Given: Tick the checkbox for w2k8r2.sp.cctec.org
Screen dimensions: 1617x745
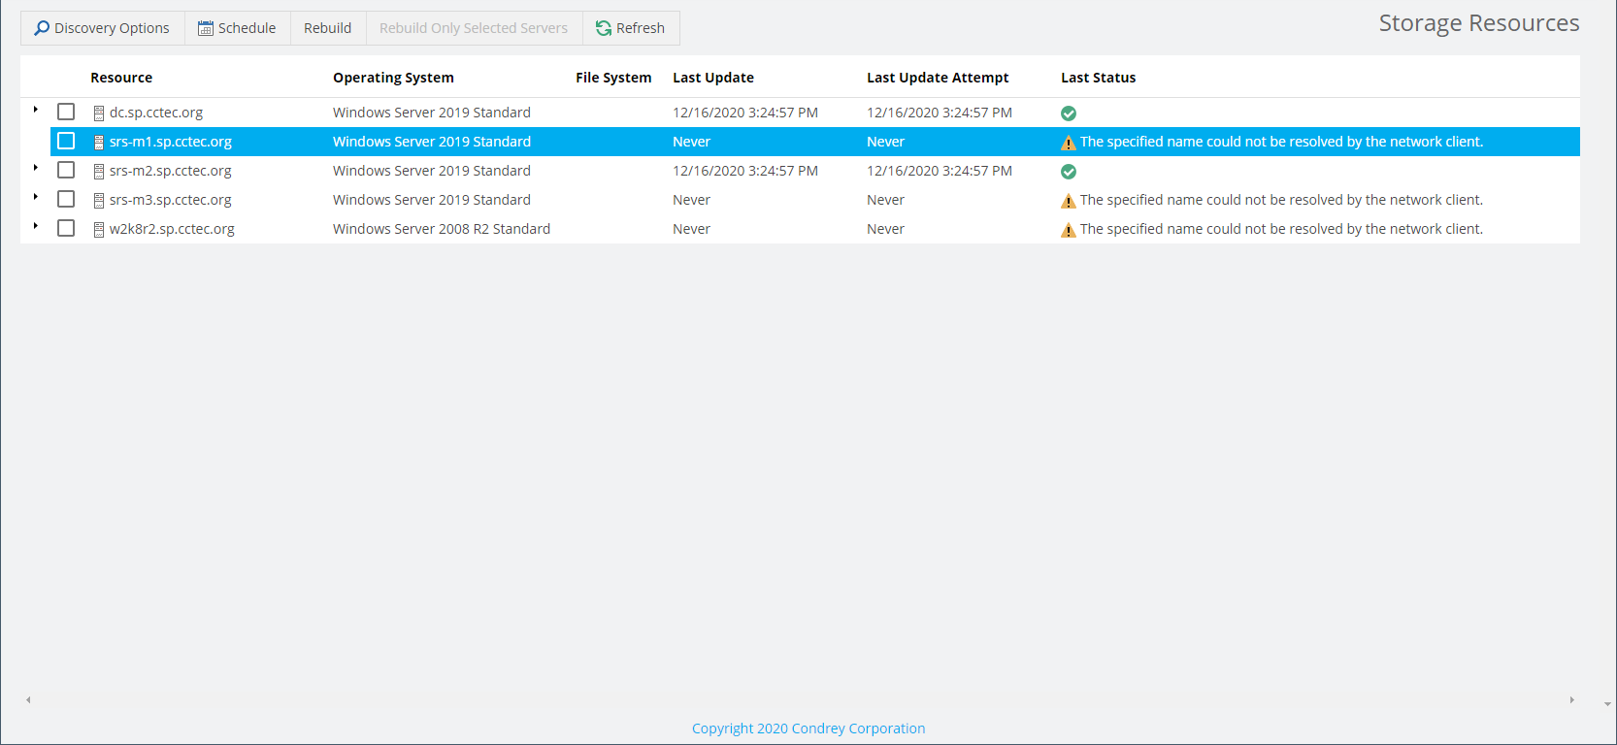Looking at the screenshot, I should [66, 228].
